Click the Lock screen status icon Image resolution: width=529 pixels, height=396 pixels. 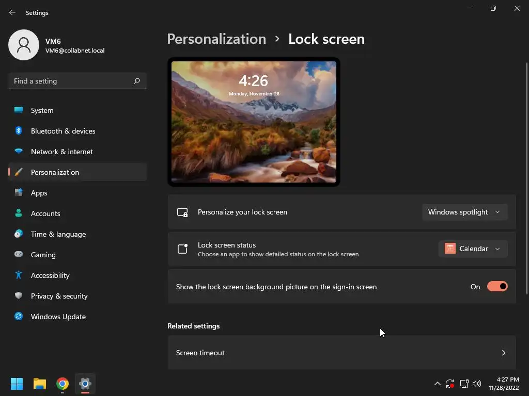[182, 249]
